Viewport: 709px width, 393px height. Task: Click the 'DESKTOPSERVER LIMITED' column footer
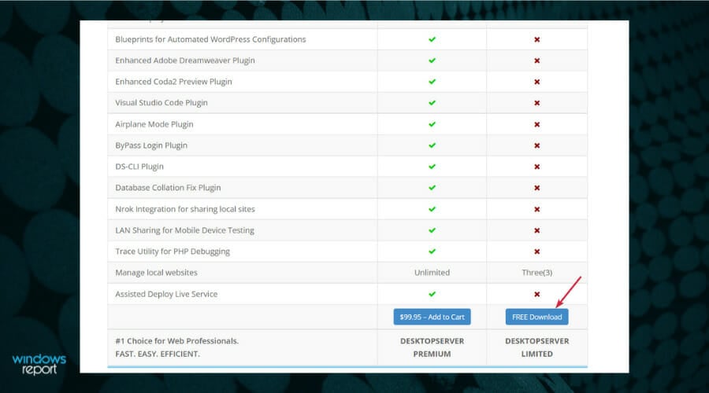coord(536,347)
